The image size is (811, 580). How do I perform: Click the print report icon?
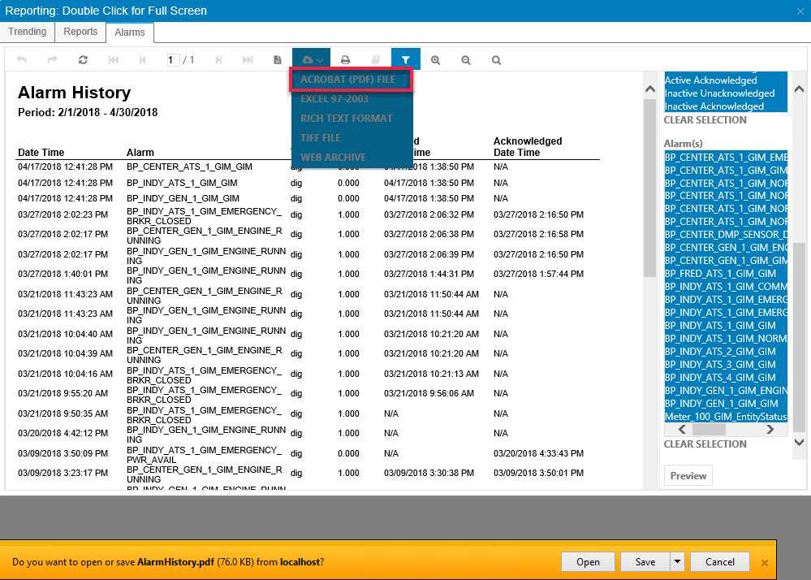tap(346, 60)
